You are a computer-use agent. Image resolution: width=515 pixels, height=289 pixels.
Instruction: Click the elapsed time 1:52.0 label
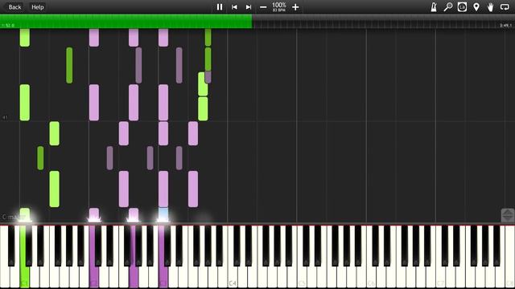8,25
